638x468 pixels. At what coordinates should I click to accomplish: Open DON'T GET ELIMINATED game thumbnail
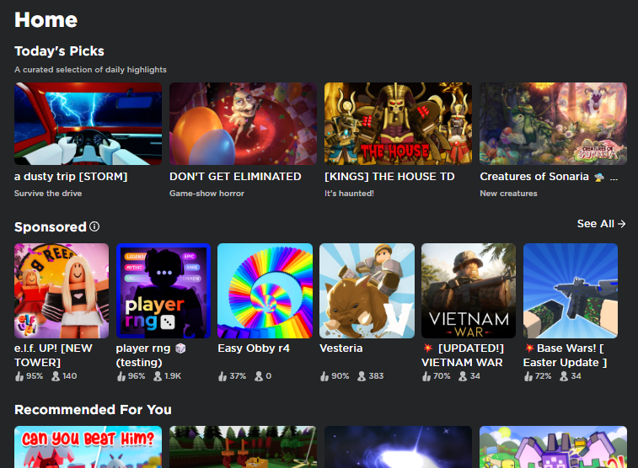point(243,124)
